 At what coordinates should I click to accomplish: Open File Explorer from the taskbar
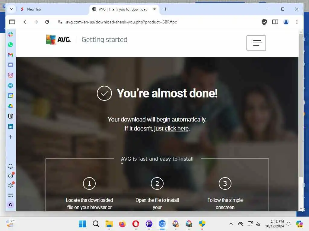tap(109, 224)
